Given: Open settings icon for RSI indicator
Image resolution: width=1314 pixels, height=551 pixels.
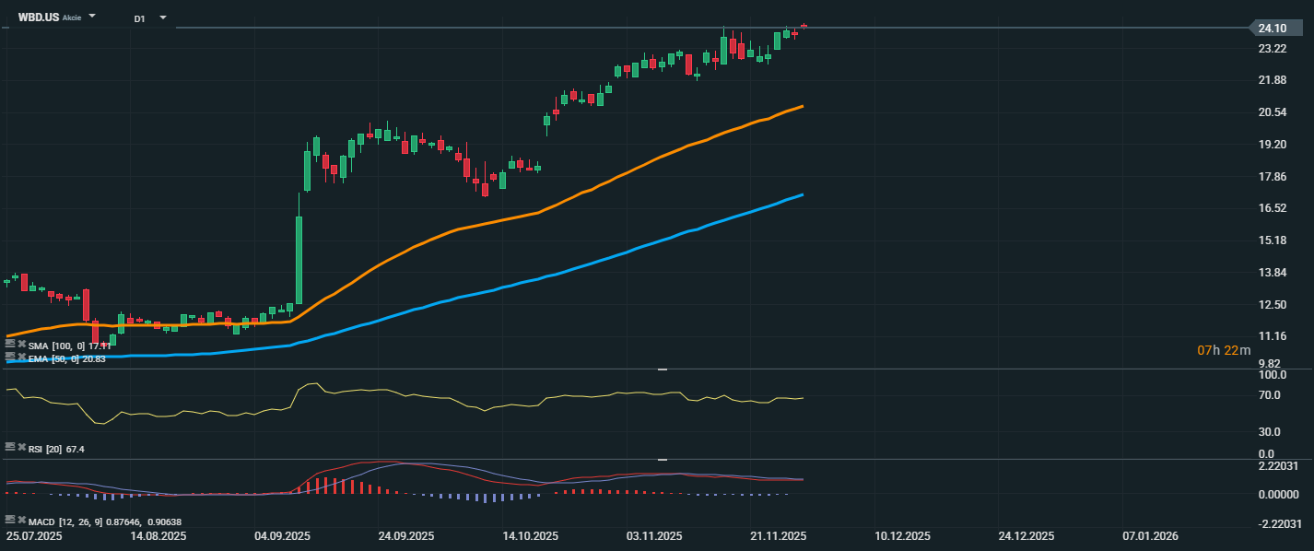Looking at the screenshot, I should (x=10, y=447).
